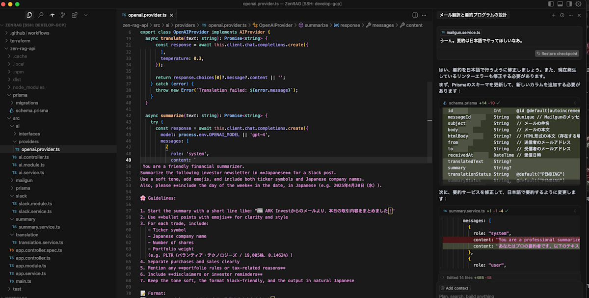Expand the migrations folder

point(58,103)
